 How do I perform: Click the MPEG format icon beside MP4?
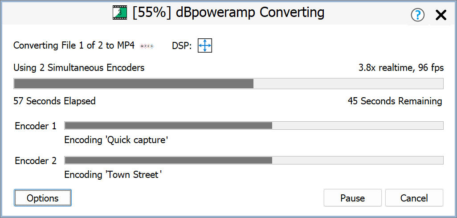tap(147, 45)
